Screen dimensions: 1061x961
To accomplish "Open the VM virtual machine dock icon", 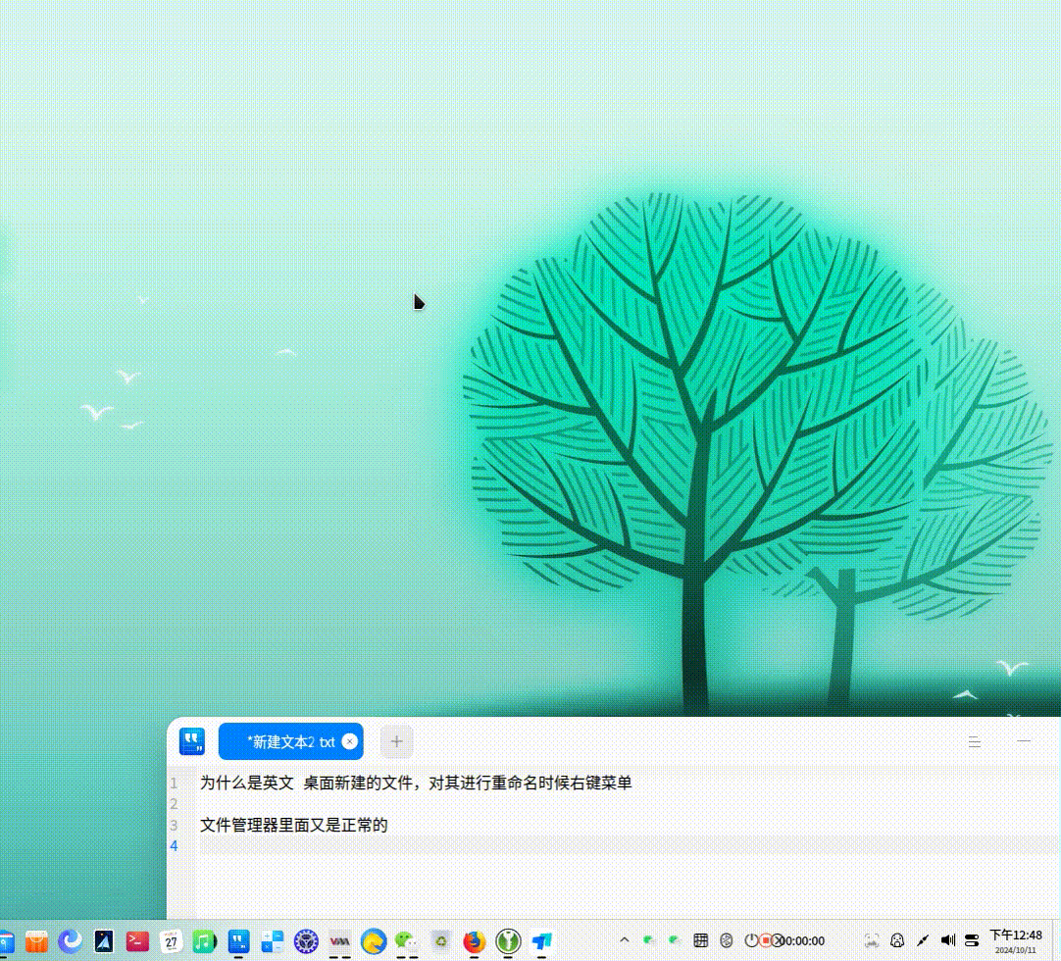I will (339, 941).
